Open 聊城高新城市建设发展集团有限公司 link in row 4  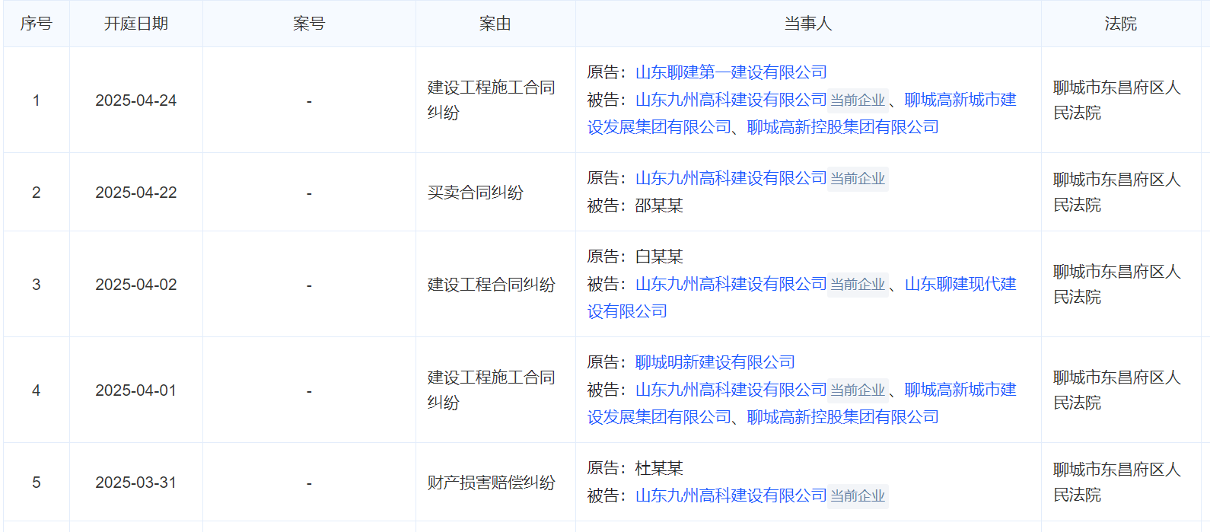tap(802, 403)
